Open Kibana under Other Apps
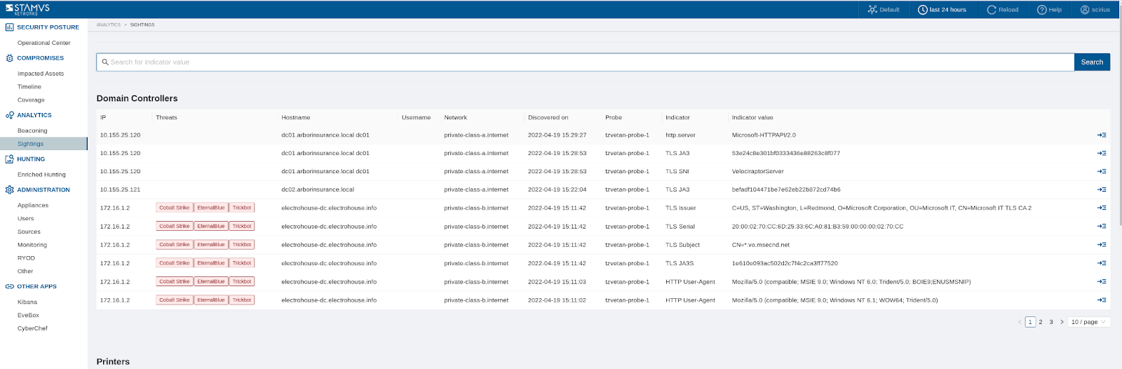The image size is (1122, 369). pos(27,302)
